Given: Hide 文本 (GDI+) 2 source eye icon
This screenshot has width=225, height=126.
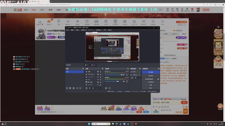Looking at the screenshot, I should pyautogui.click(x=98, y=74).
